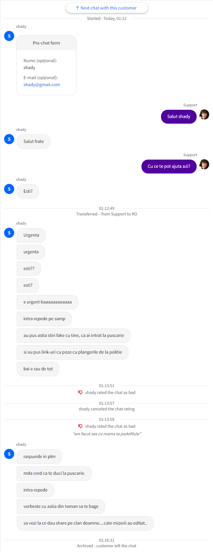Click the second thumbs-down icon above the comment
Image resolution: width=213 pixels, height=552 pixels.
point(80,426)
